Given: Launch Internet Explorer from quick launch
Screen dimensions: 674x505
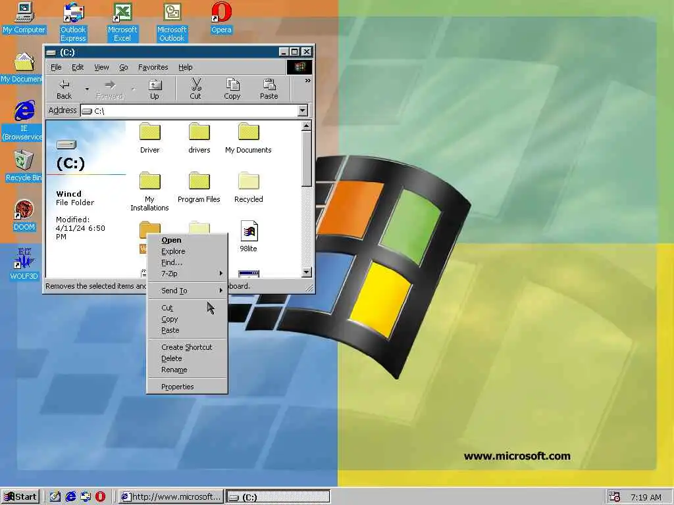Looking at the screenshot, I should (70, 496).
